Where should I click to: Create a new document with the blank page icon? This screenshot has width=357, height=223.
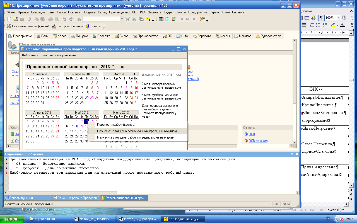point(9,19)
